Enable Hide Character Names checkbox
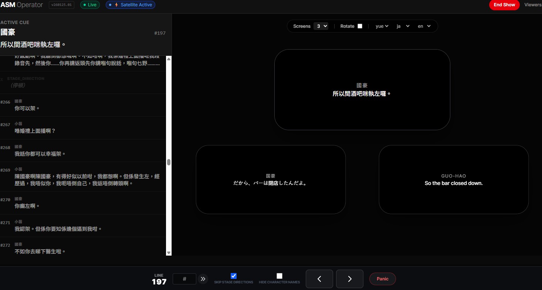Screen dimensions: 542x290 (280, 276)
